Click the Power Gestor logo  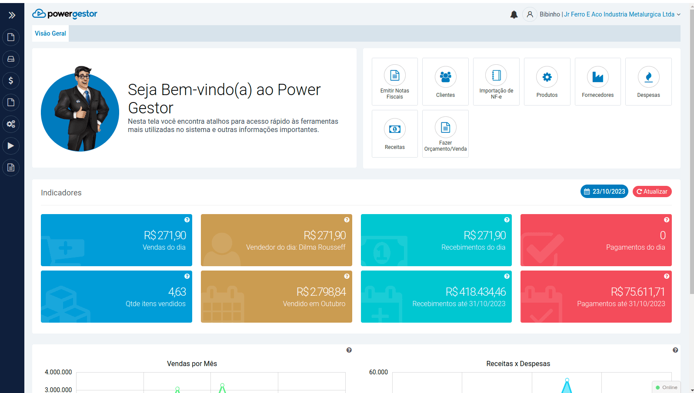click(65, 14)
